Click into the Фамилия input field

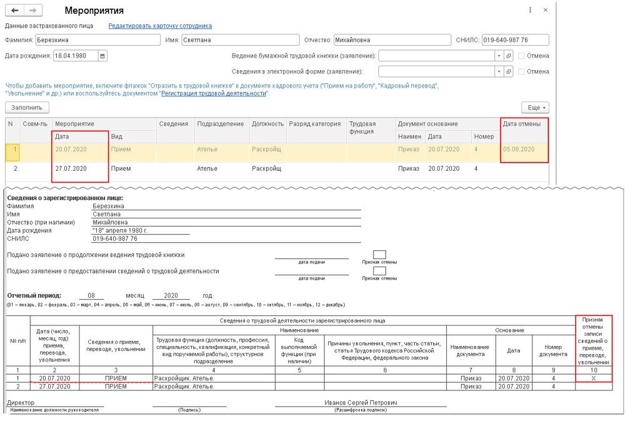[97, 40]
